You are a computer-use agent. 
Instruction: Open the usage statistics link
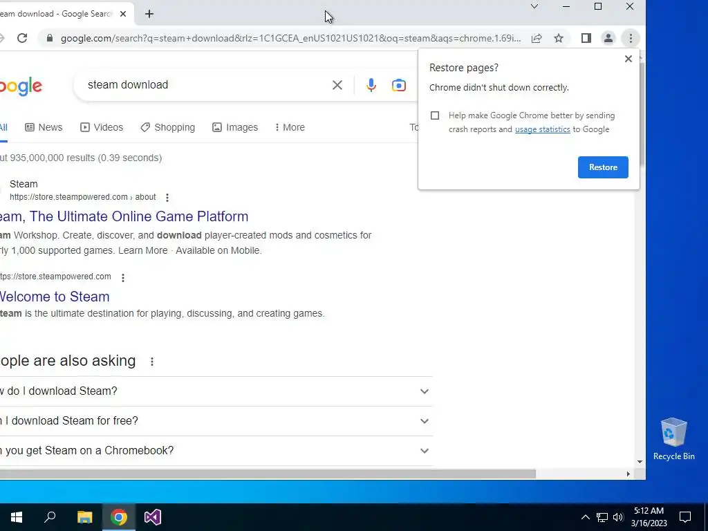pos(542,129)
